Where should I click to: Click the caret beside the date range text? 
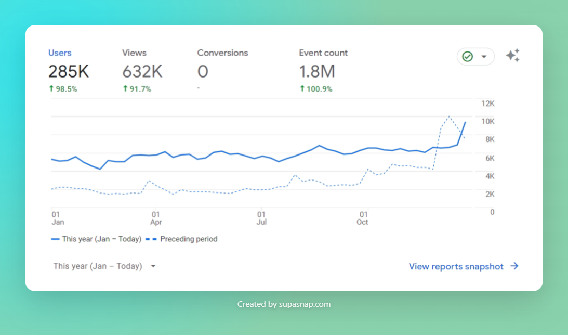[153, 266]
